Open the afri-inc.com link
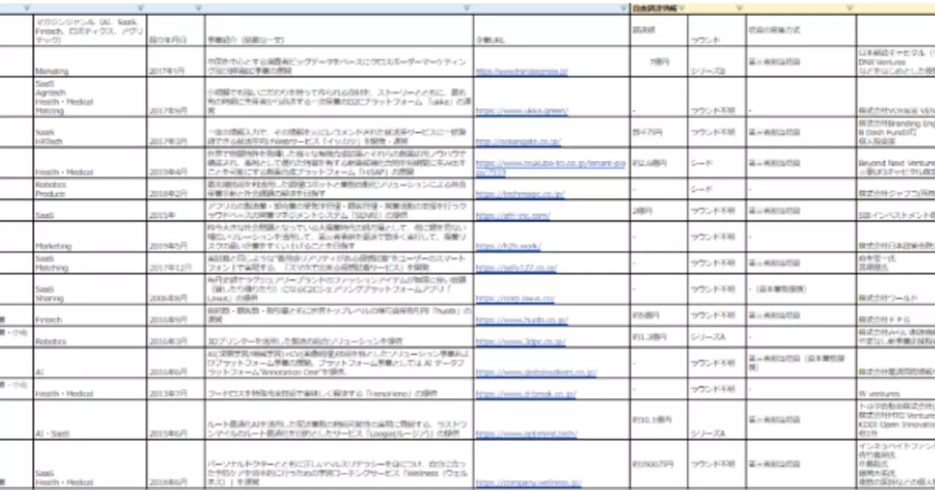This screenshot has height=490, width=935. tap(512, 216)
